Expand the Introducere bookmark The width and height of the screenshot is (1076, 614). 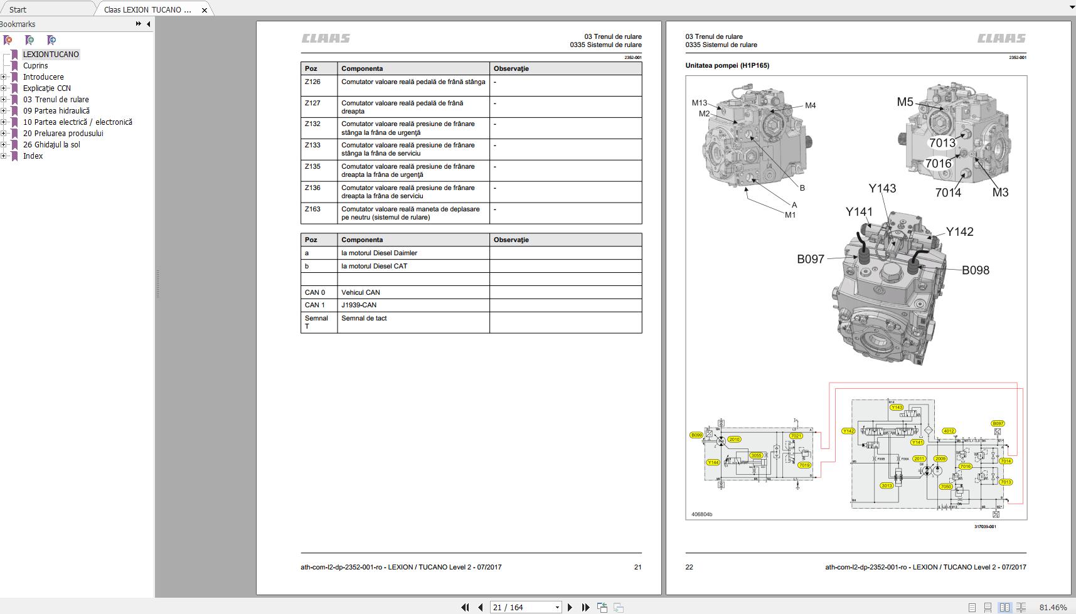pos(4,77)
